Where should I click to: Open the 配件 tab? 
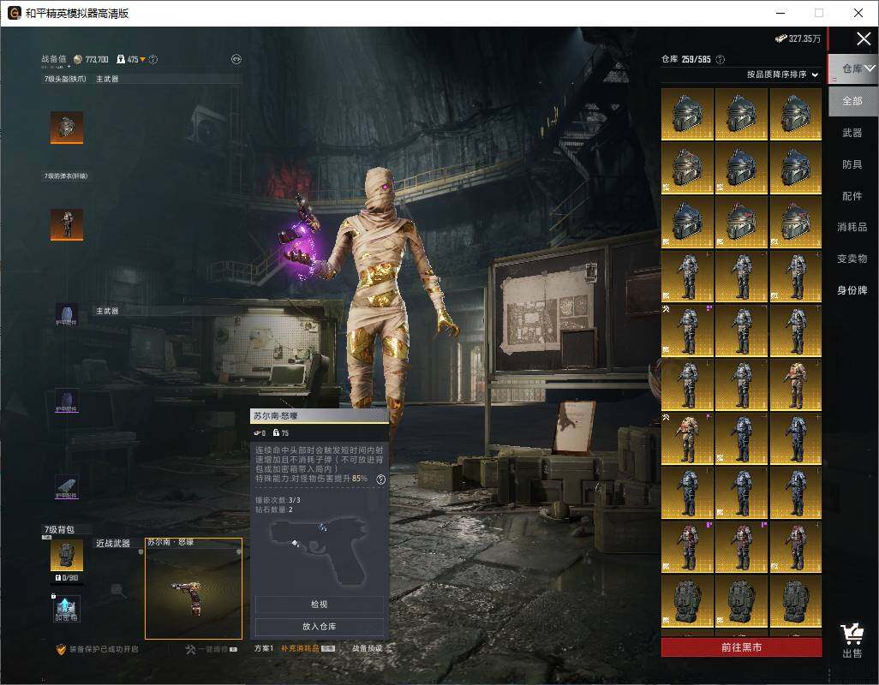(x=852, y=196)
